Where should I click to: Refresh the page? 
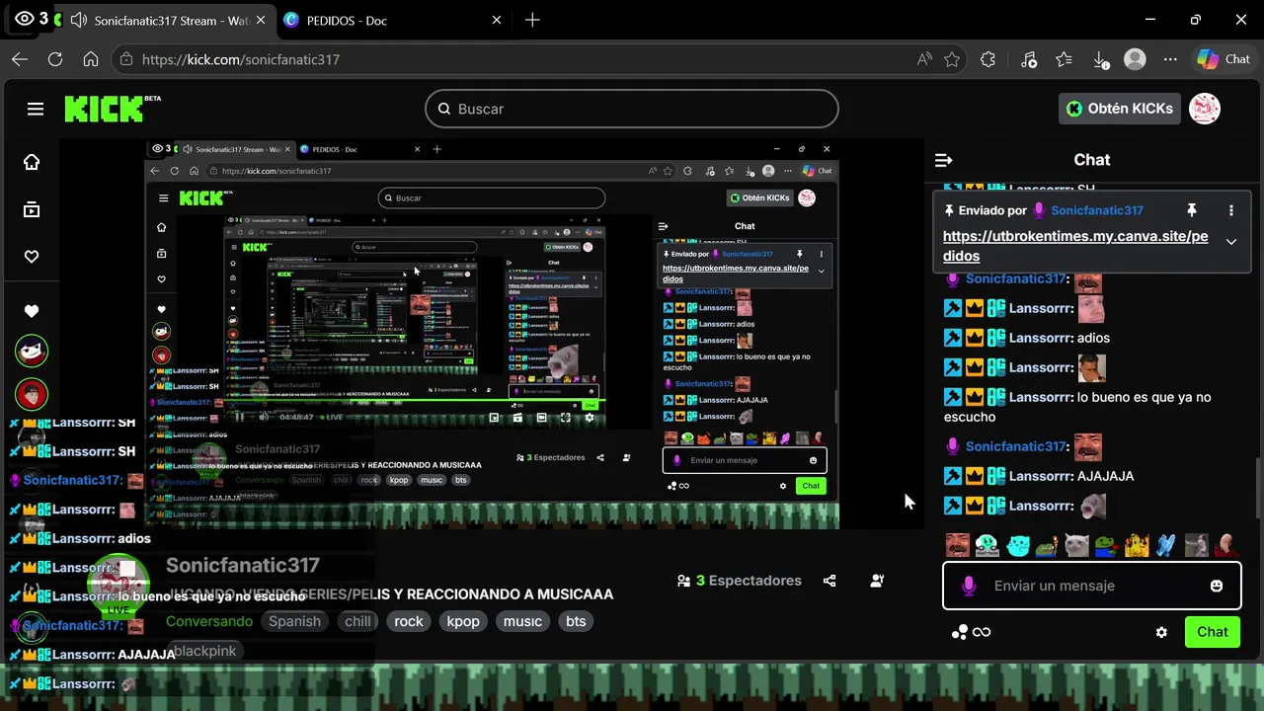point(55,59)
